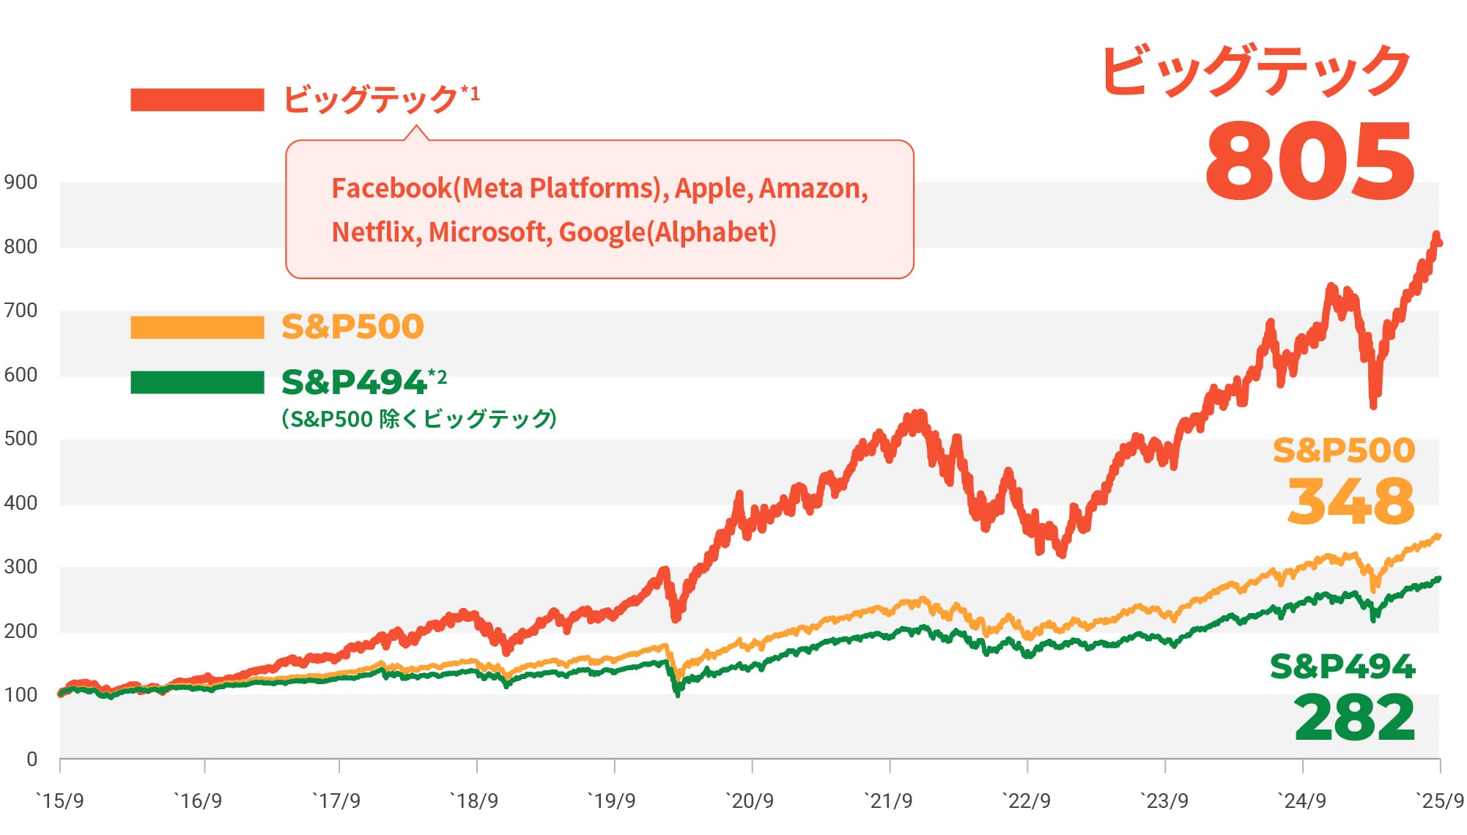Click the green 282 end value

point(1354,718)
